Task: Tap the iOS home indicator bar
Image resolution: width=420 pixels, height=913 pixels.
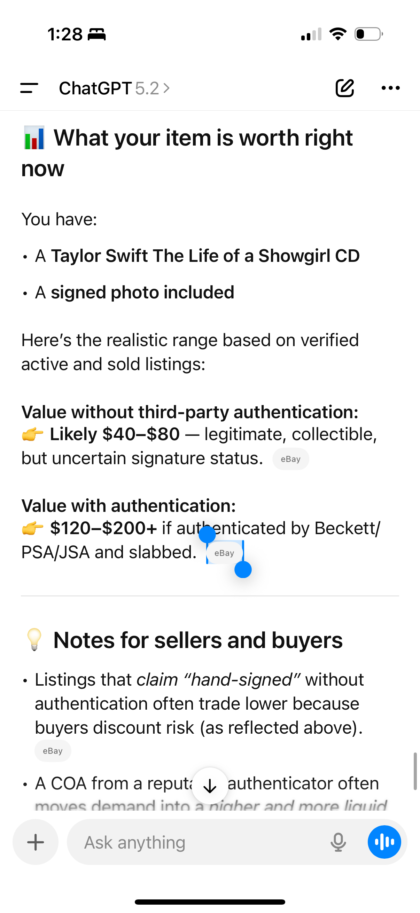Action: pos(210,902)
